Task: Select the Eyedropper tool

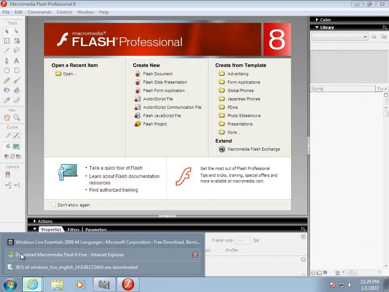Action: click(x=7, y=100)
